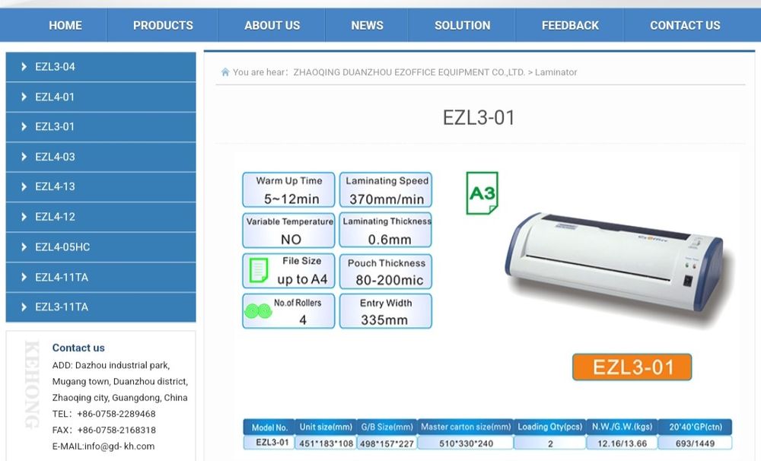Viewport: 761px width, 461px height.
Task: Click the 498*157*227 table cell
Action: (387, 443)
